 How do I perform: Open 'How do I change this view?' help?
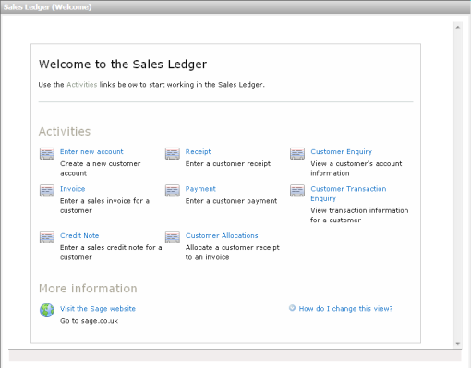pyautogui.click(x=345, y=309)
